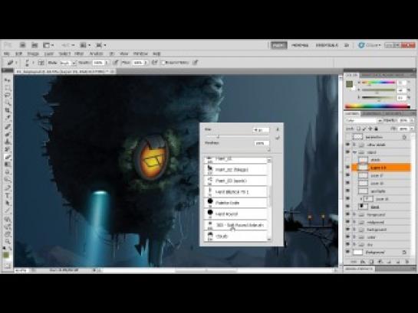Add a layer mask
This screenshot has height=313, width=418.
[x=372, y=262]
